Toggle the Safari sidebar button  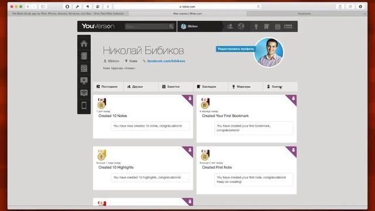pyautogui.click(x=43, y=6)
